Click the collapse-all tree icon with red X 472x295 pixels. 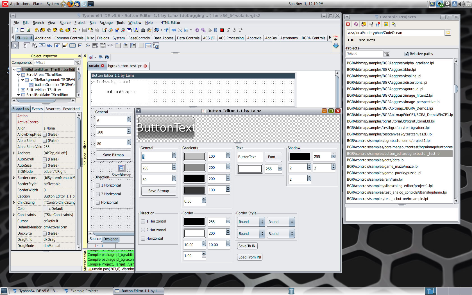378,24
